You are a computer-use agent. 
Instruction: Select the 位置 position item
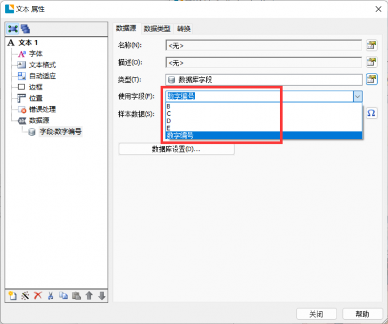(35, 98)
